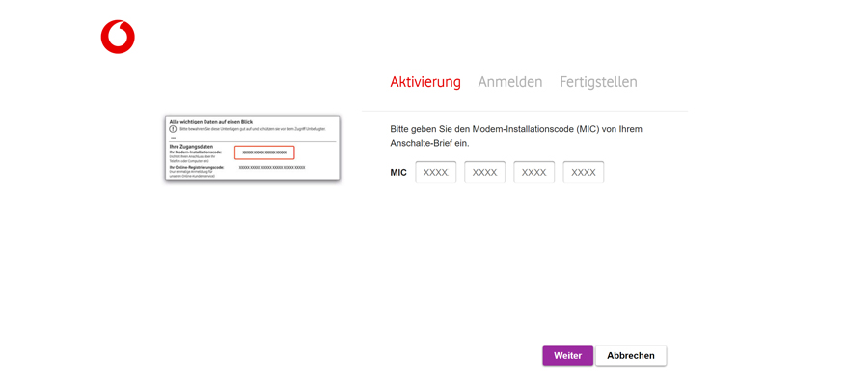This screenshot has width=848, height=386.
Task: Click the Online-Registrierungscode placeholder in letter
Action: 272,167
